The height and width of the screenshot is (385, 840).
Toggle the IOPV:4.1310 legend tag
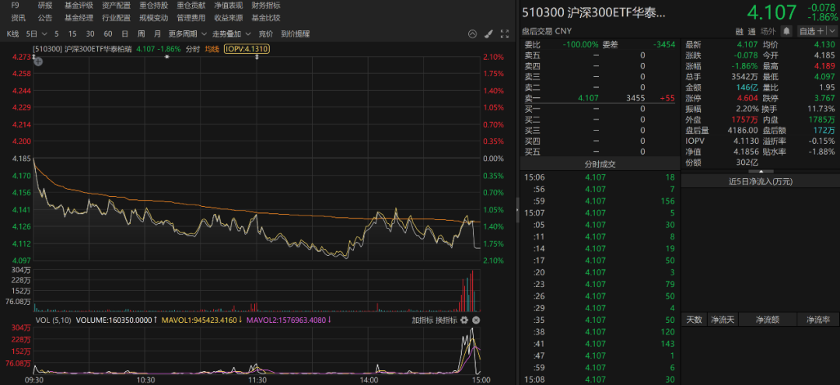[247, 49]
